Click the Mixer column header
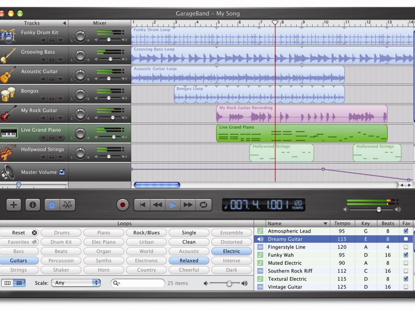The width and height of the screenshot is (415, 311). pos(99,23)
